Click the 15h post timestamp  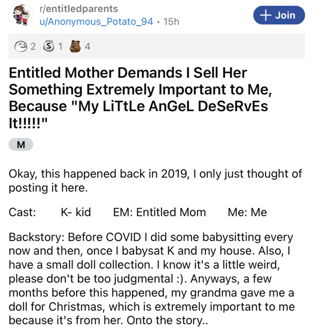click(x=171, y=22)
